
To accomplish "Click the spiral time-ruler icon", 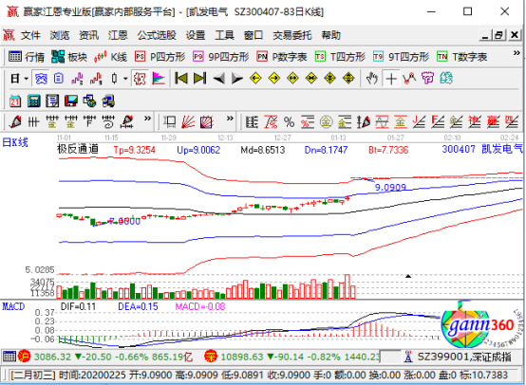I will 108,122.
